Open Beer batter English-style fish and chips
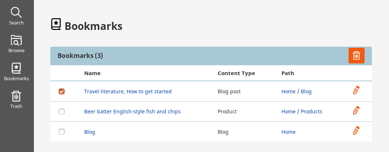Image resolution: width=389 pixels, height=152 pixels. pos(132,112)
